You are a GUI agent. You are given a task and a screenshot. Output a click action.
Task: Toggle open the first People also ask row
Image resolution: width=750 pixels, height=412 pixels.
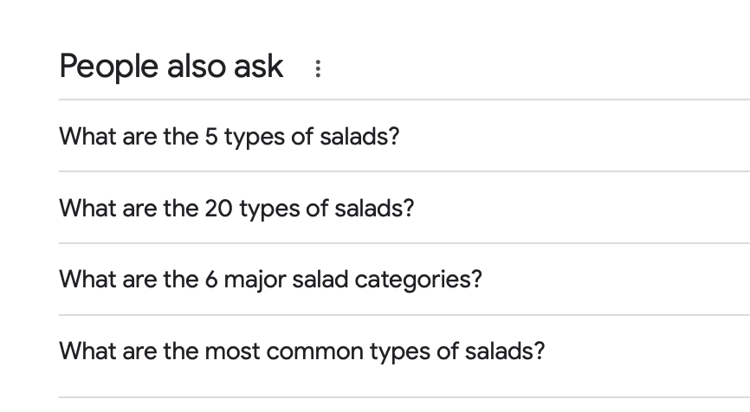tap(404, 136)
